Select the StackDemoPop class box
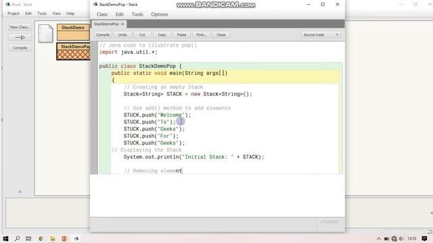 click(x=73, y=51)
